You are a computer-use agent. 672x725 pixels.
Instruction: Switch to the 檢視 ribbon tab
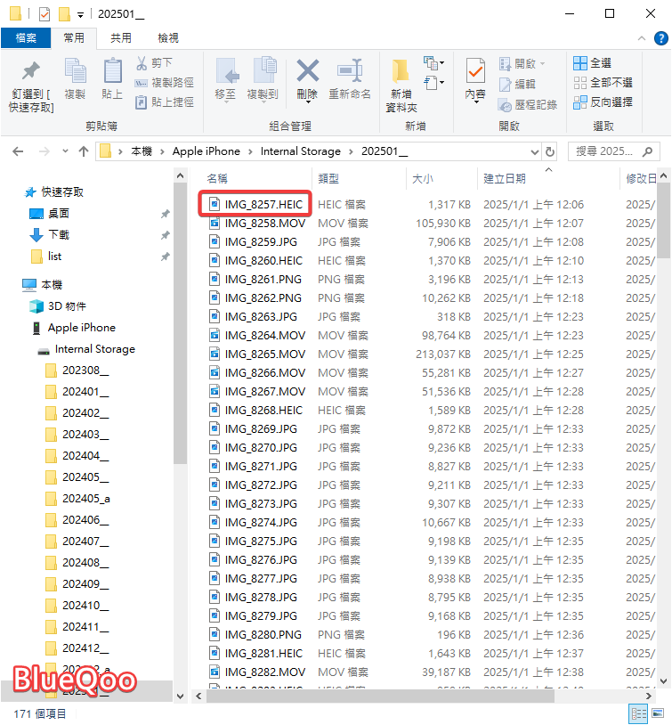coord(167,38)
